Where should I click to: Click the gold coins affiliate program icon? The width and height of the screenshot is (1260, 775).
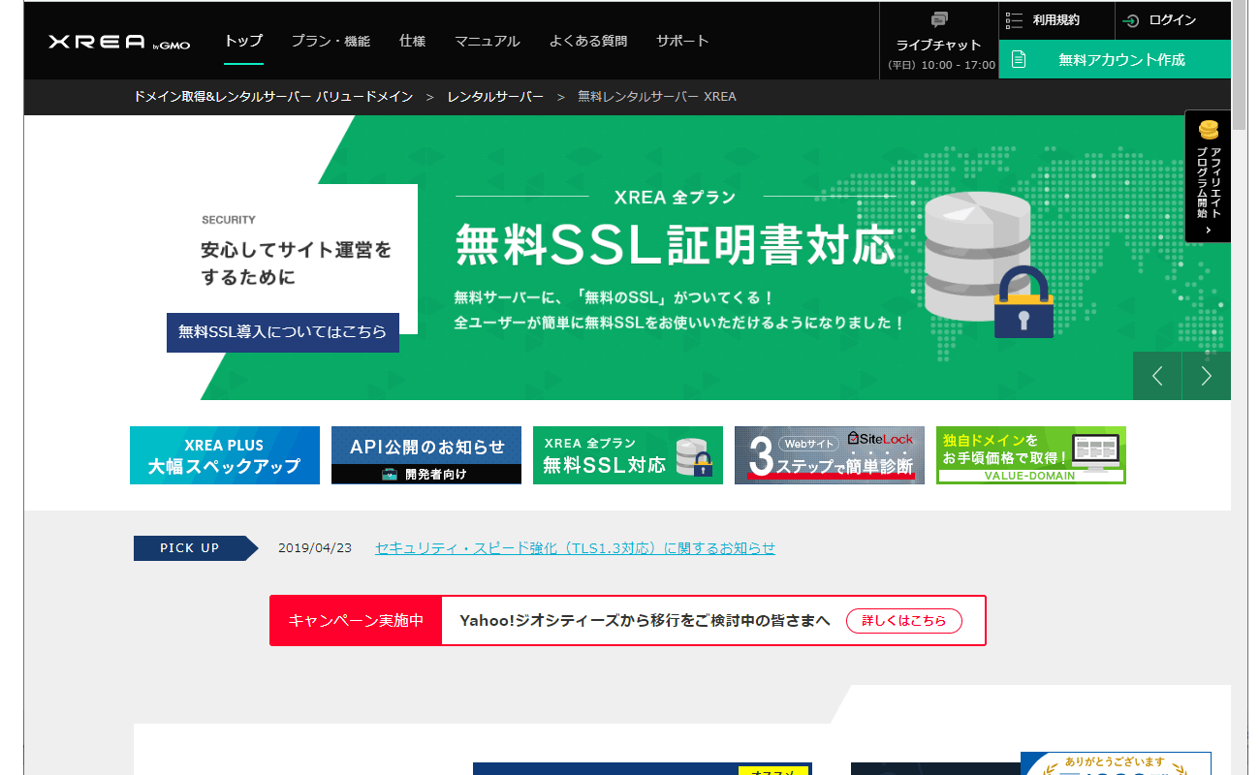1208,130
